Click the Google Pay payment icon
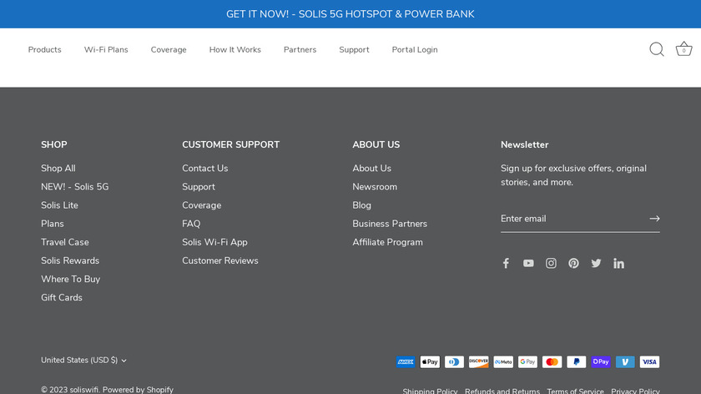 tap(527, 361)
